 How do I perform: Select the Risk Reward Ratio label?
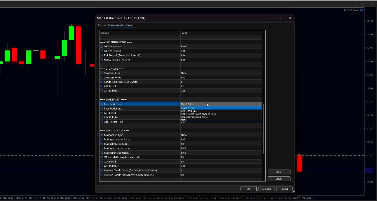click(x=113, y=122)
